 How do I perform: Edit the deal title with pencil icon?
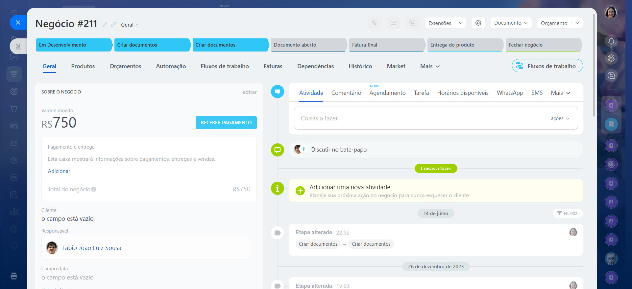(x=105, y=25)
